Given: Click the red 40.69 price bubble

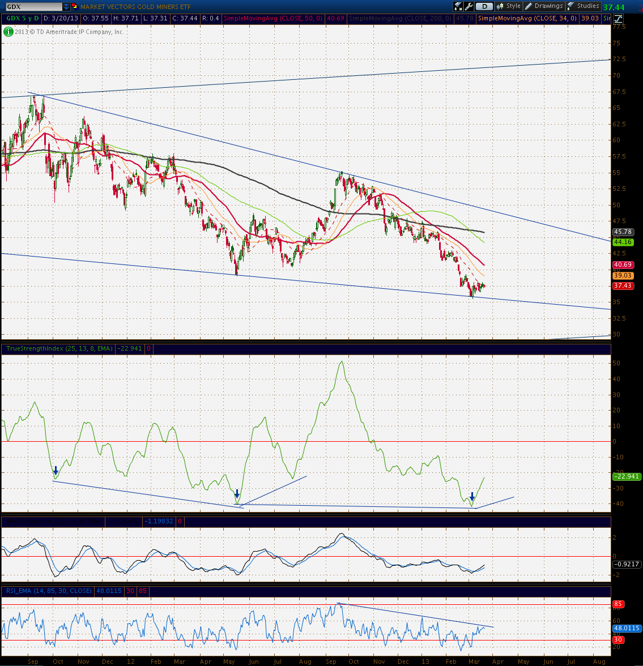Looking at the screenshot, I should 623,264.
